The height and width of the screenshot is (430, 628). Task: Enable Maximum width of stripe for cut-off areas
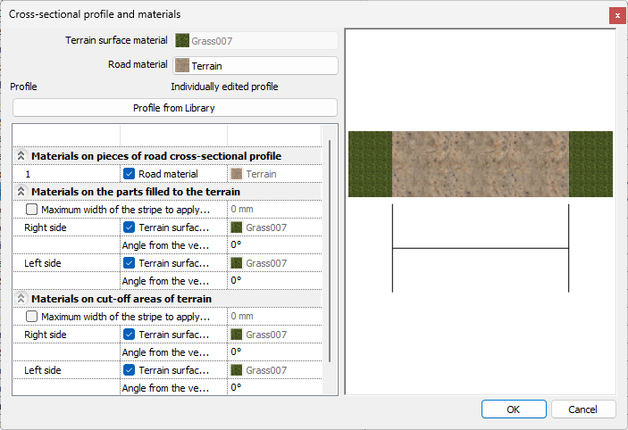coord(32,317)
